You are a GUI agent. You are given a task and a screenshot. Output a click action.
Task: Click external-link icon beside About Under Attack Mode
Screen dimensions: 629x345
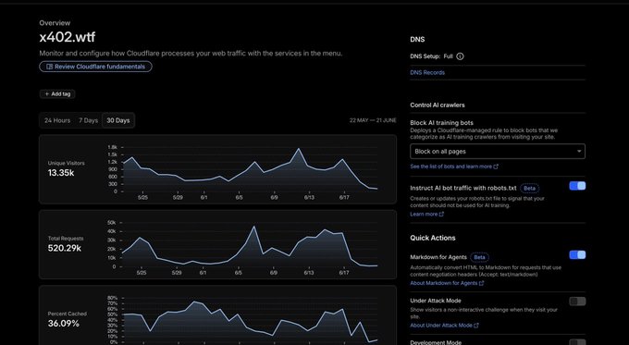coord(476,326)
